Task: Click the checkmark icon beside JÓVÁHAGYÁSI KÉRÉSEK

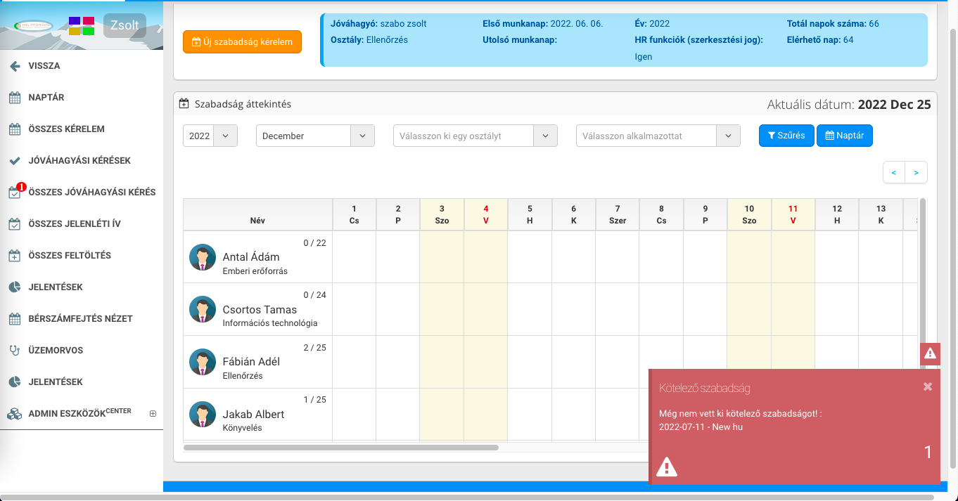Action: (x=14, y=161)
